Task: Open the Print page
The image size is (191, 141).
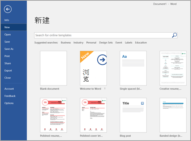Action: pos(7,56)
